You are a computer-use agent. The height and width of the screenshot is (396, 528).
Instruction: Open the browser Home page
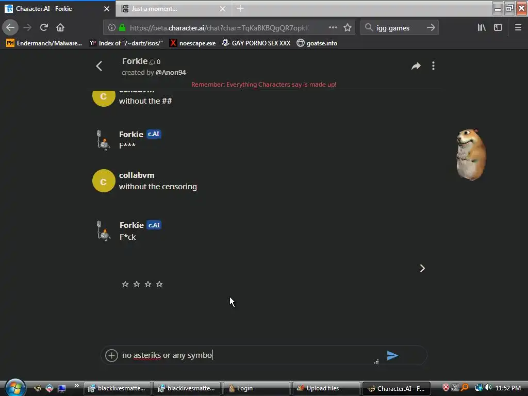(60, 27)
